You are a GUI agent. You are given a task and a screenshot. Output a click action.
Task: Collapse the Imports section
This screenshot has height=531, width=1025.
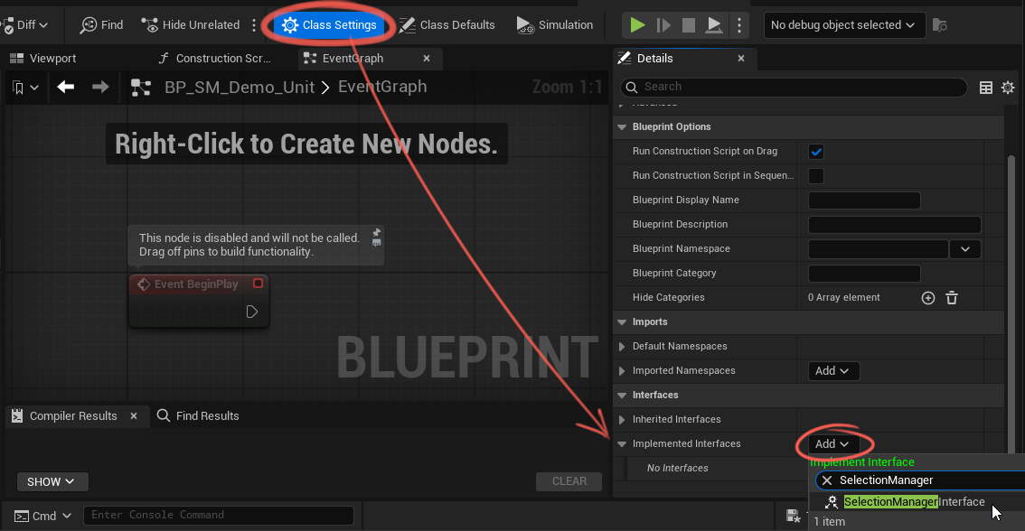click(x=622, y=322)
